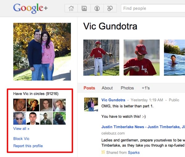Open the +1's tab
The image size is (185, 157).
click(x=146, y=88)
